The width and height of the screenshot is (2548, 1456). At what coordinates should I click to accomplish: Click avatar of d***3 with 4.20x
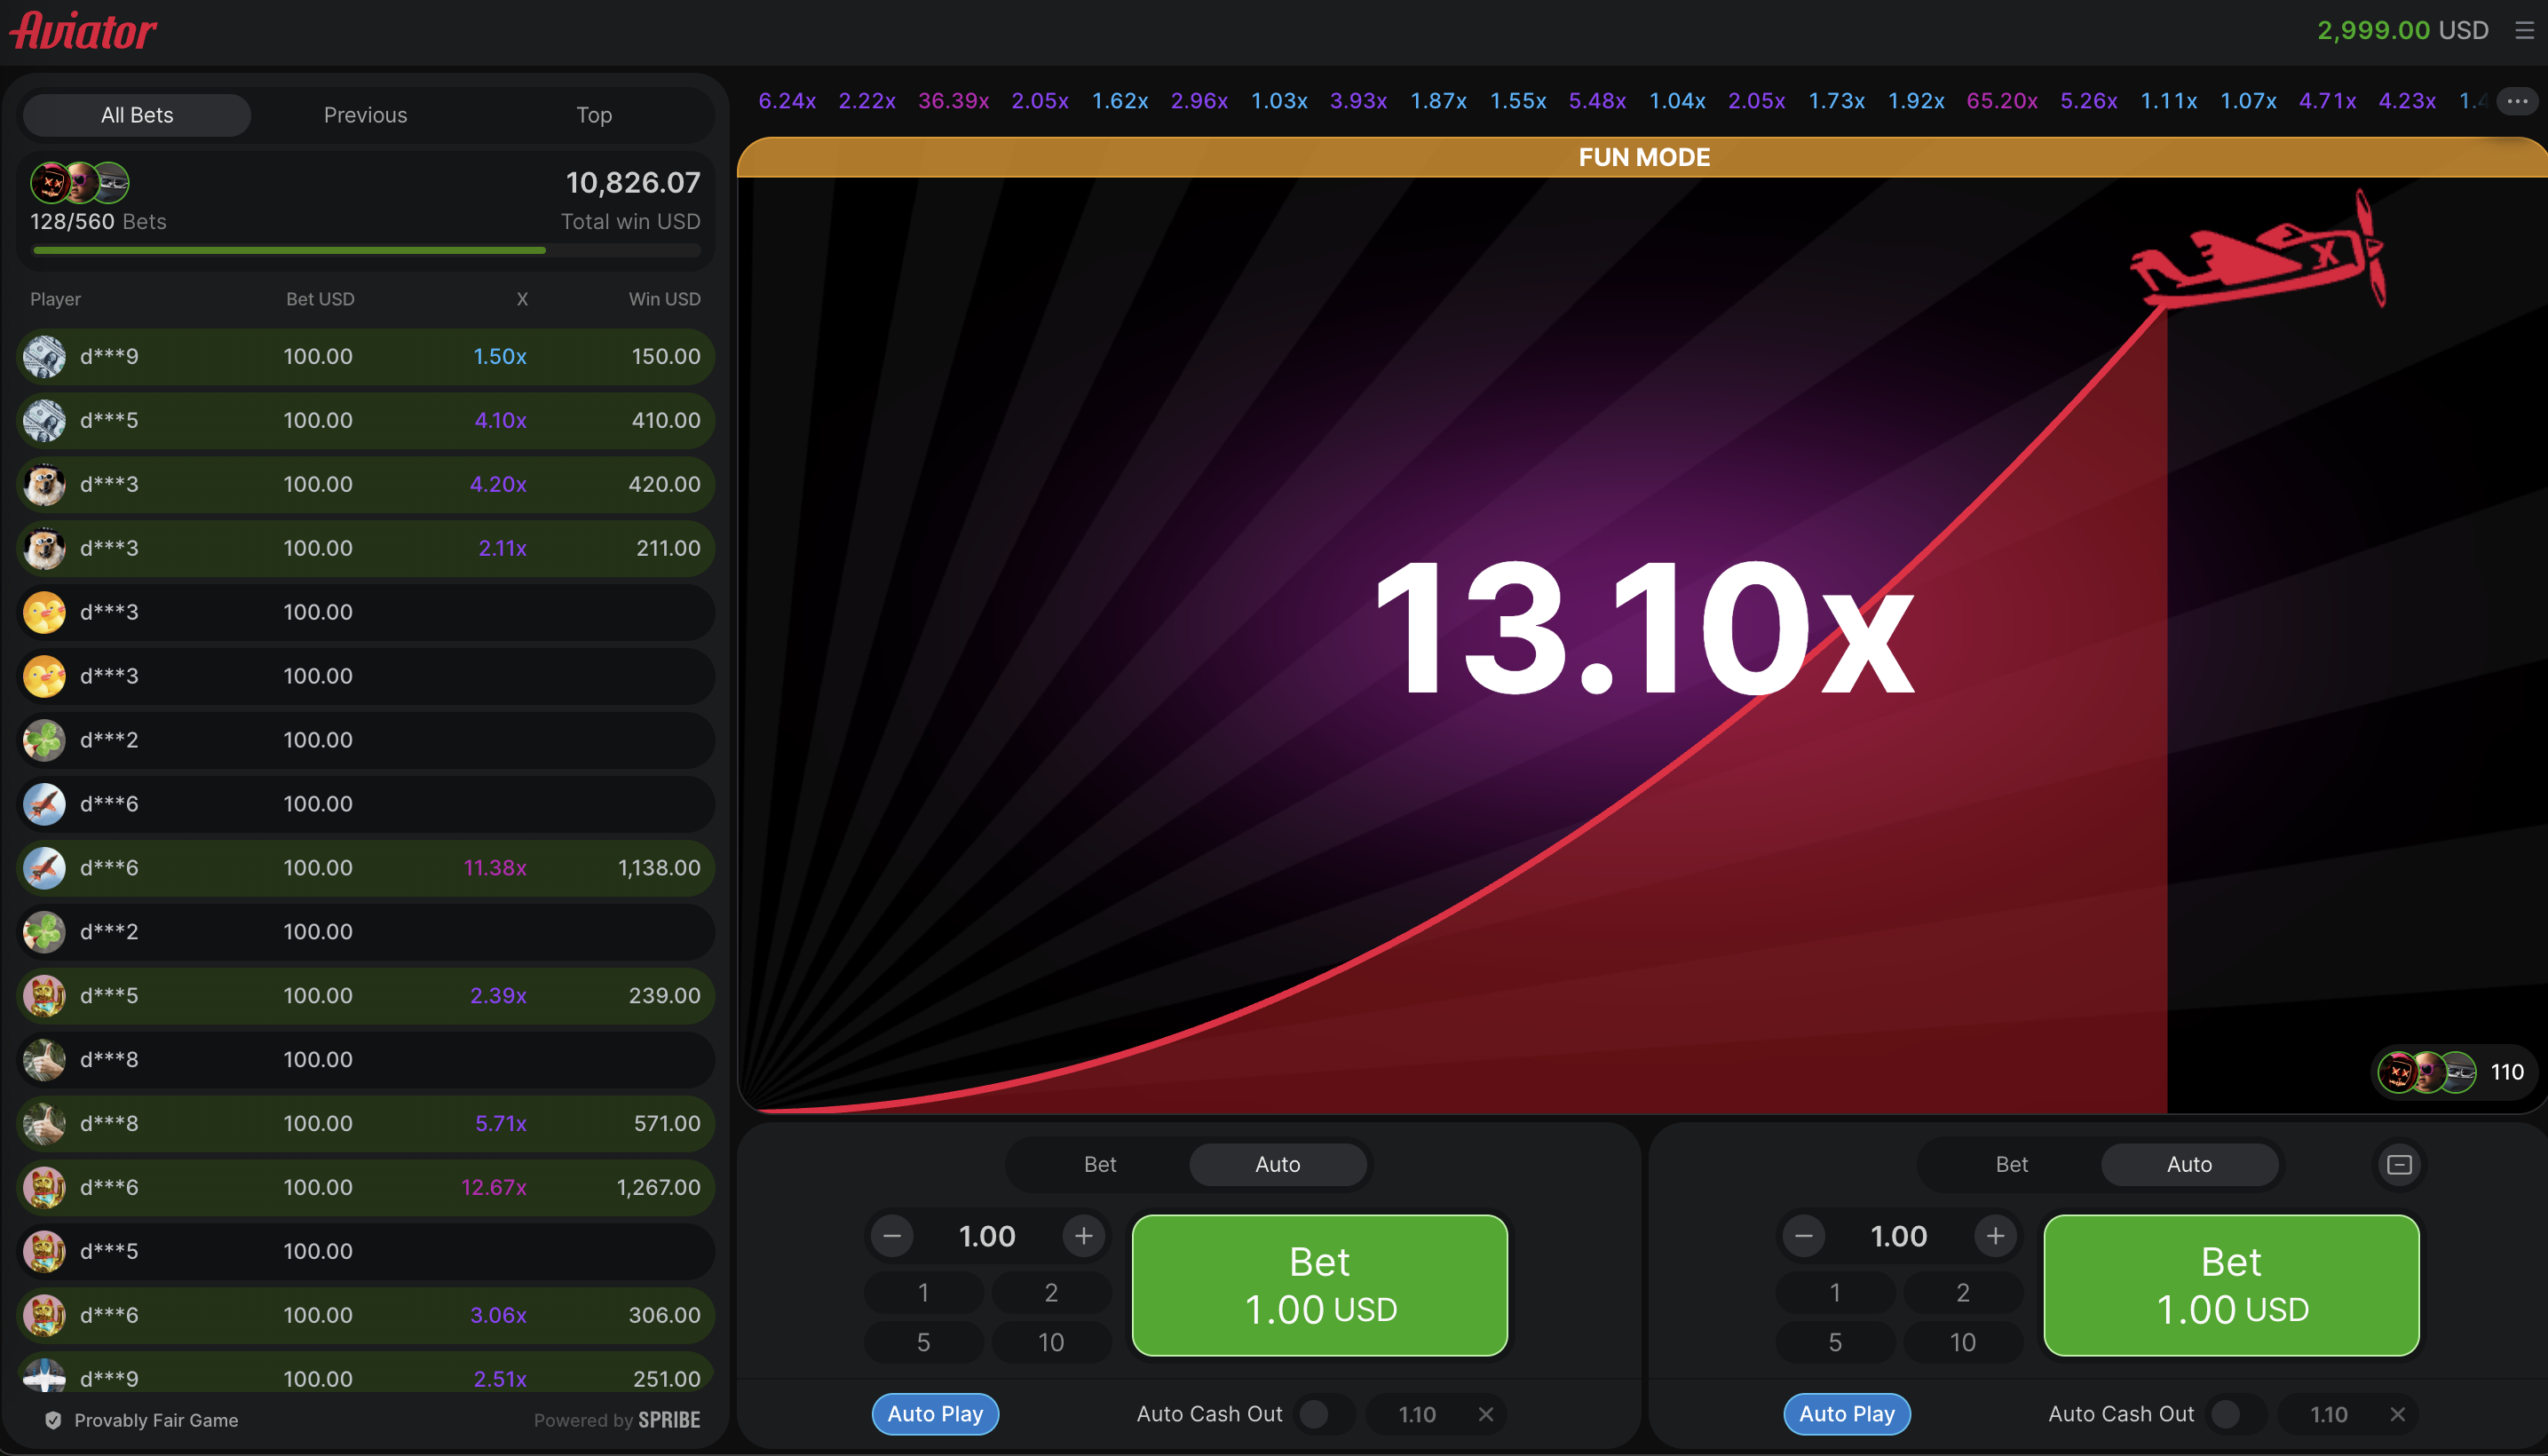pyautogui.click(x=44, y=484)
